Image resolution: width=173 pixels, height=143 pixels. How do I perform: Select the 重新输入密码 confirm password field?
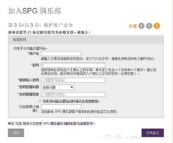tap(73, 80)
